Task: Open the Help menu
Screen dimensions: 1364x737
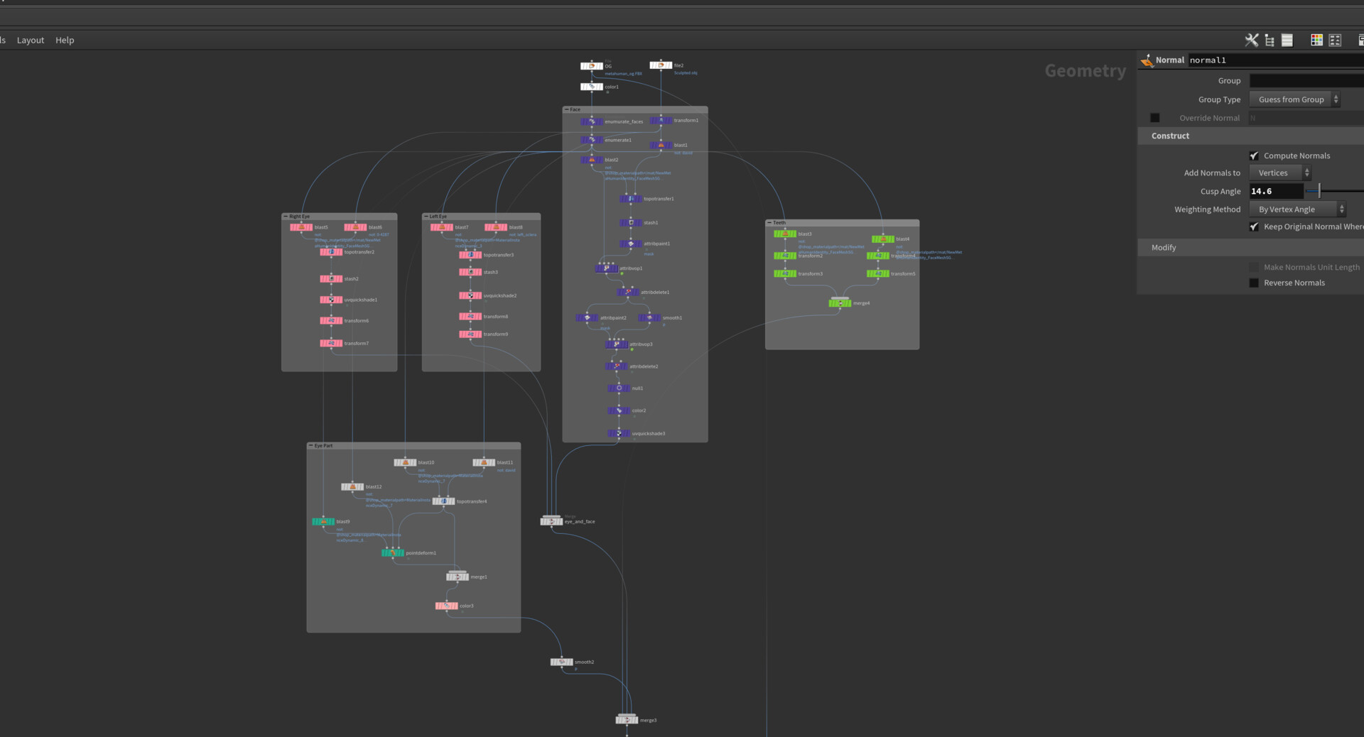Action: (x=65, y=40)
